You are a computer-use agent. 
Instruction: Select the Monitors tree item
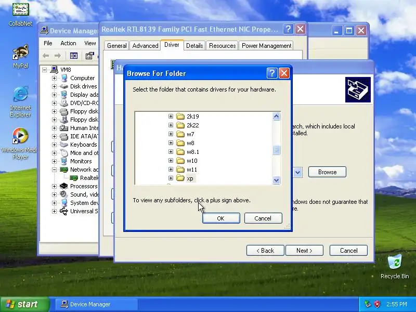click(x=81, y=161)
